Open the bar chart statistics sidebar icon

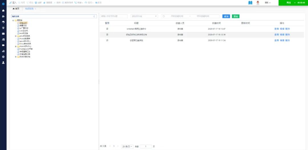pos(3,51)
